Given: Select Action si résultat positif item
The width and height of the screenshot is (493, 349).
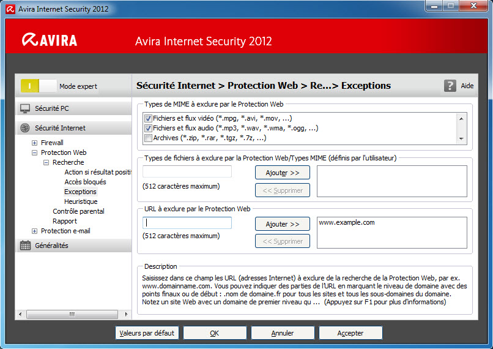Looking at the screenshot, I should click(x=98, y=172).
